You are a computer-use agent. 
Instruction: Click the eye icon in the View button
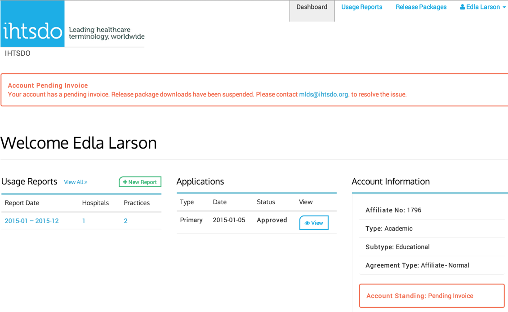point(307,223)
